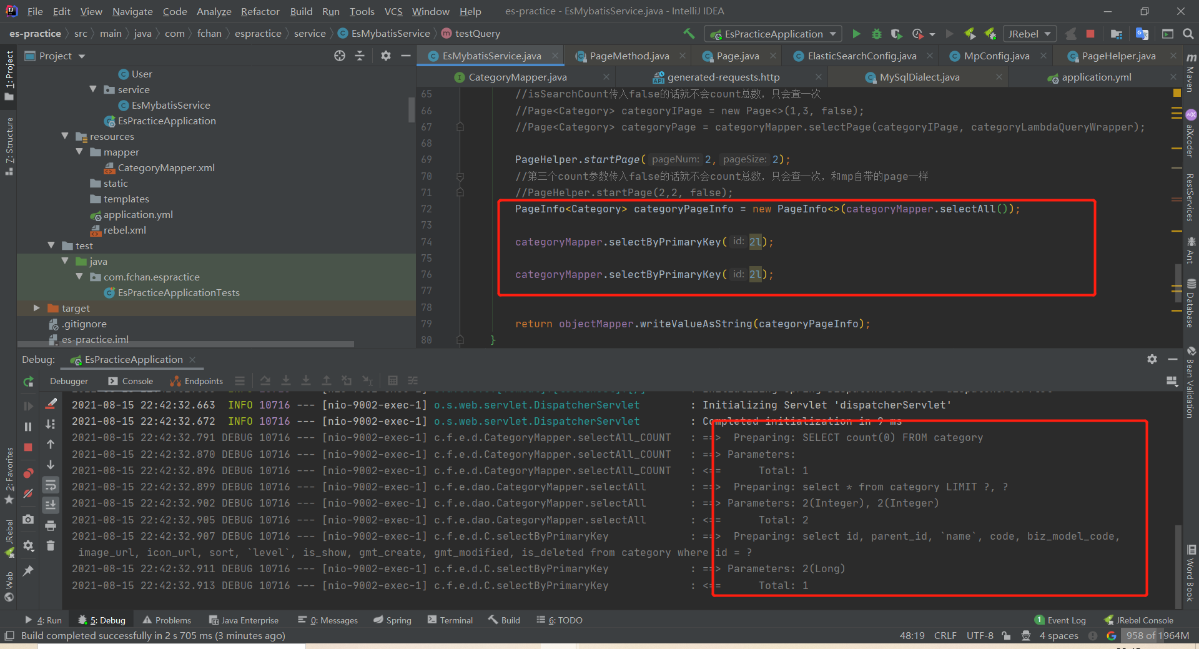
Task: Collapse the mapper folder
Action: pyautogui.click(x=79, y=152)
